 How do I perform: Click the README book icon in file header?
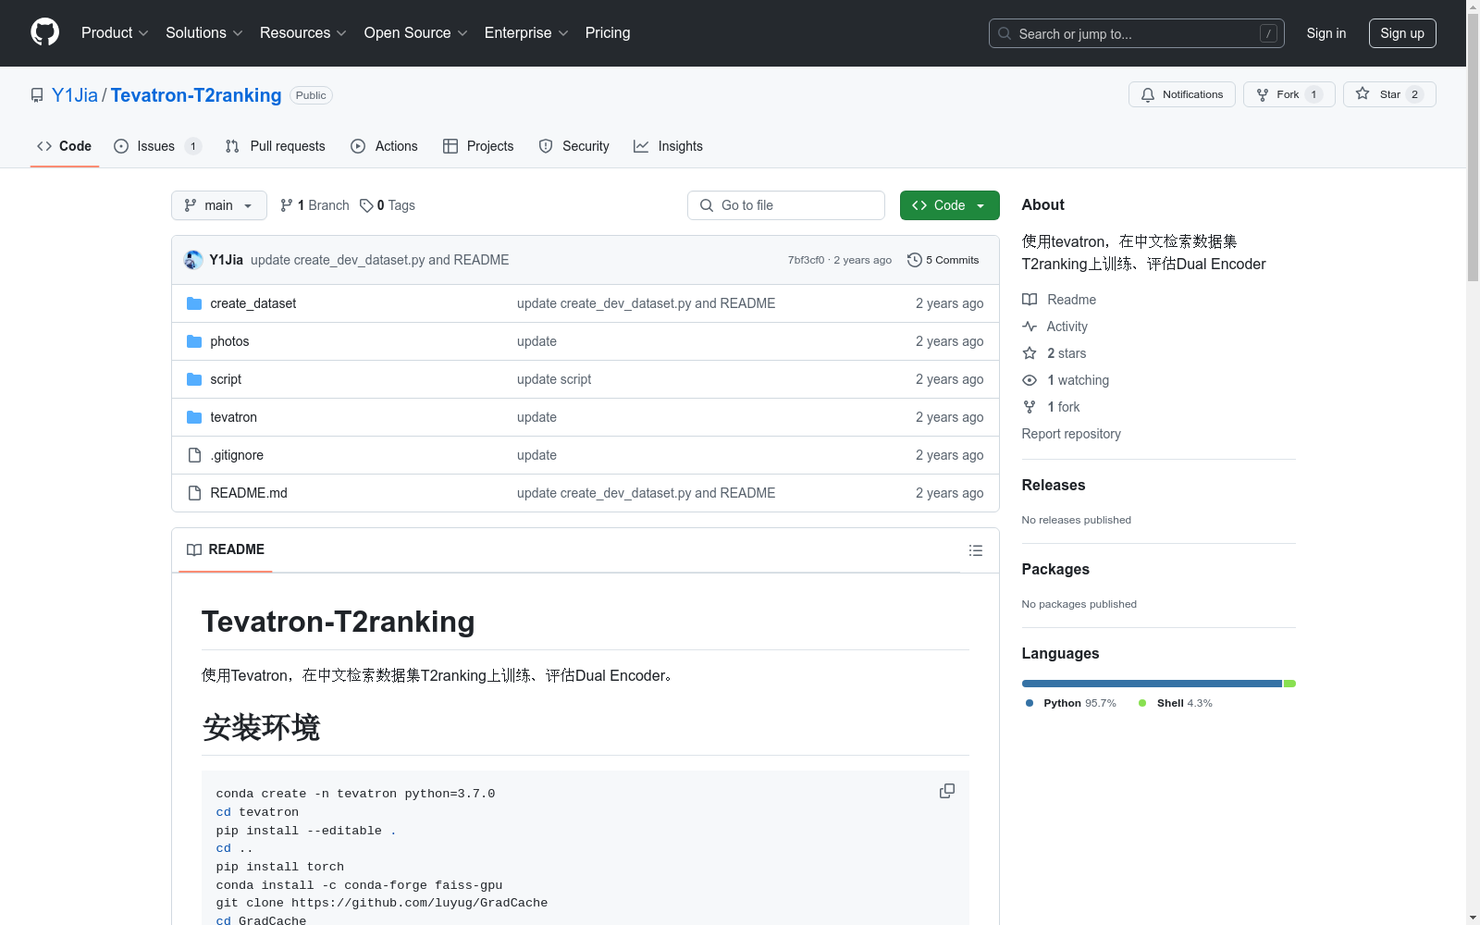pyautogui.click(x=194, y=550)
